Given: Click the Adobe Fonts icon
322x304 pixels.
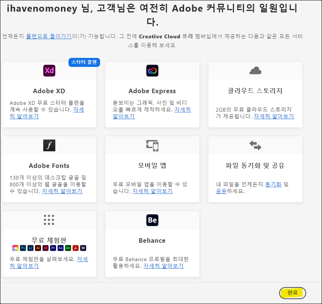Looking at the screenshot, I should (x=49, y=145).
